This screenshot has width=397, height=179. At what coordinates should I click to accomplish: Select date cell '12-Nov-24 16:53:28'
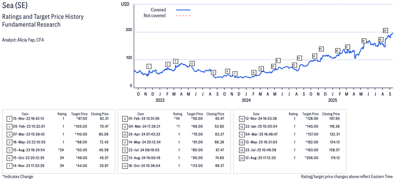tap(261, 118)
